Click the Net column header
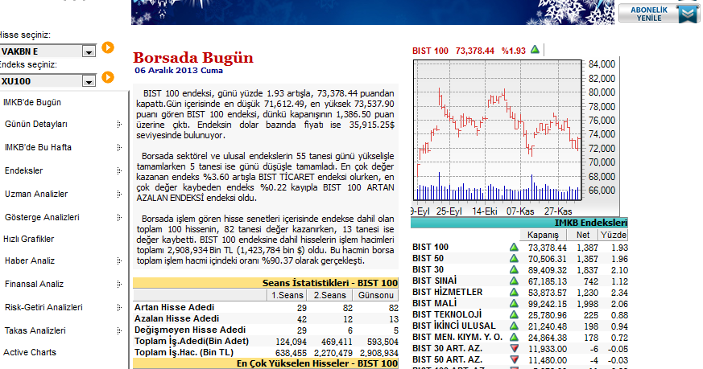 click(583, 235)
